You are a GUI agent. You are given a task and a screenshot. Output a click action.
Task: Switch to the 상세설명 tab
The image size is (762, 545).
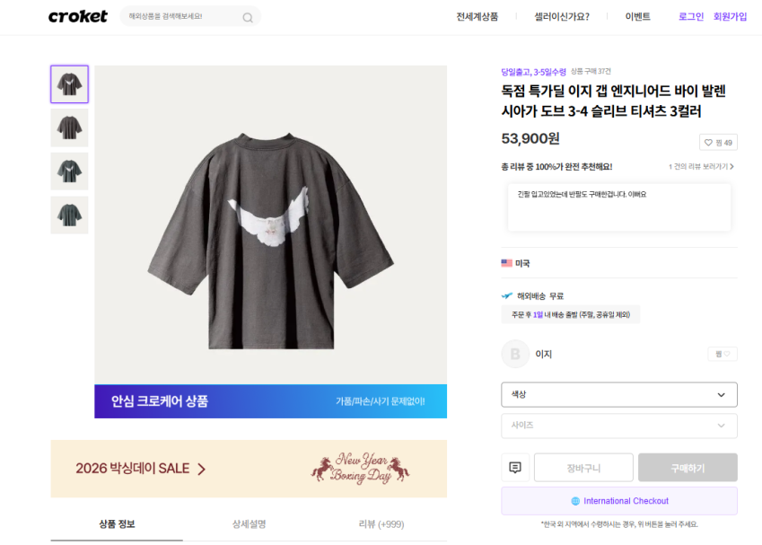tap(249, 524)
